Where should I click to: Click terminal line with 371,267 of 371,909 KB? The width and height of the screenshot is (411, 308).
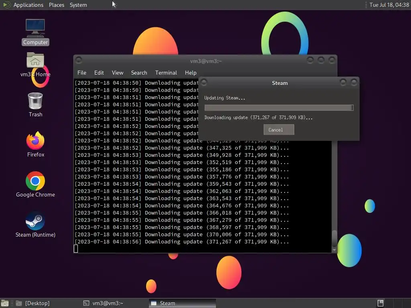182,242
